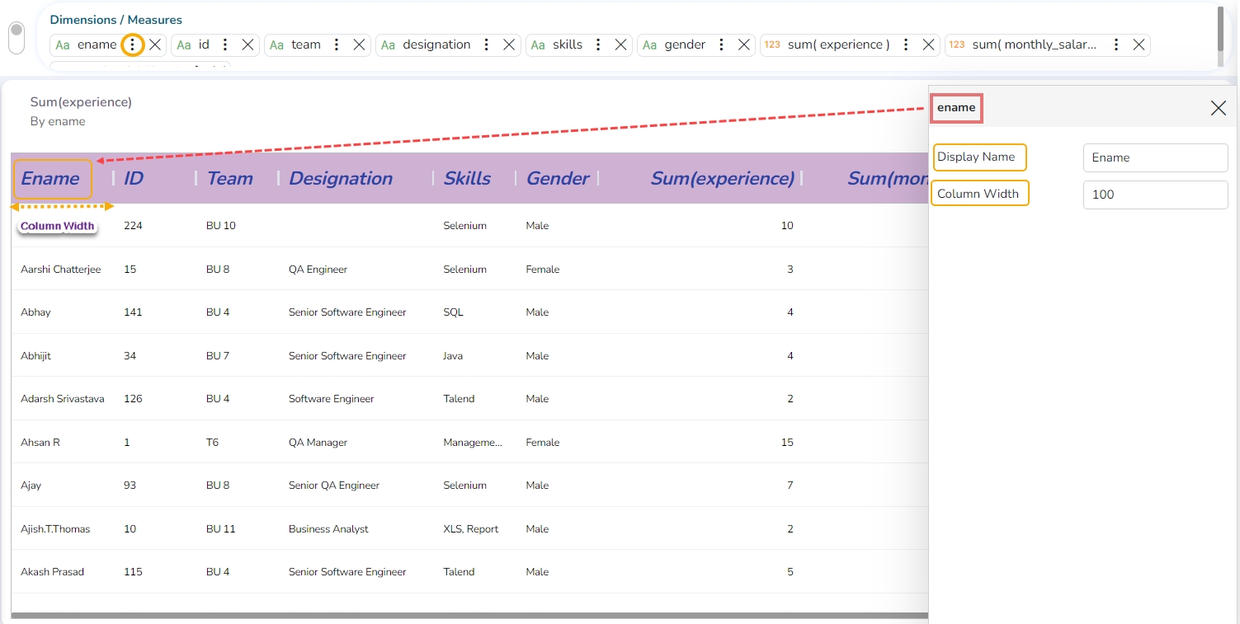The height and width of the screenshot is (624, 1240).
Task: Close the ename properties panel
Action: [x=1218, y=108]
